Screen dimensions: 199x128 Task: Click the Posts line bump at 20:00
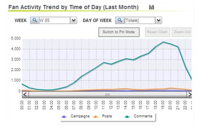tap(170, 88)
